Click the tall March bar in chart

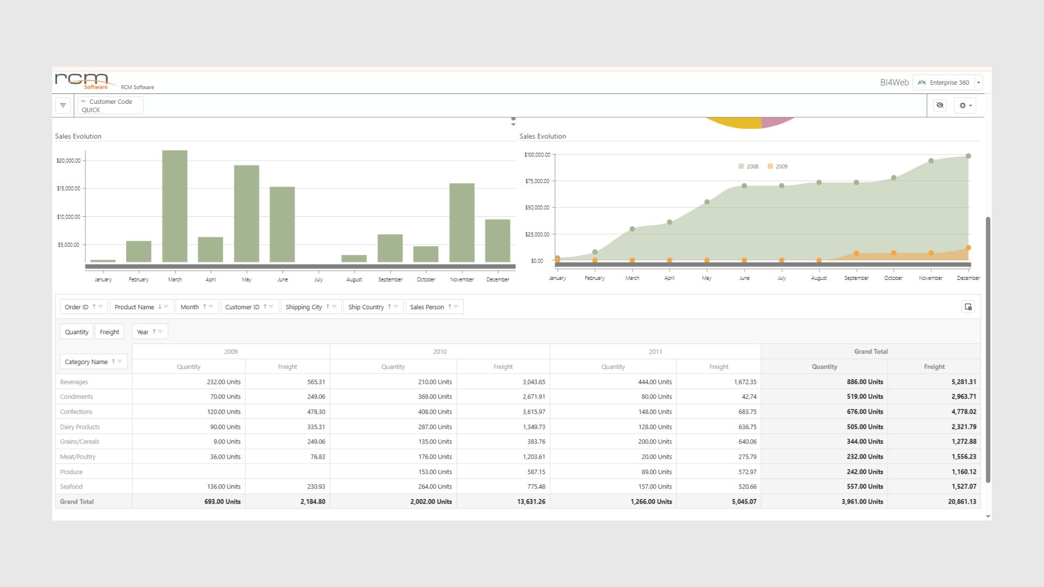click(x=175, y=207)
